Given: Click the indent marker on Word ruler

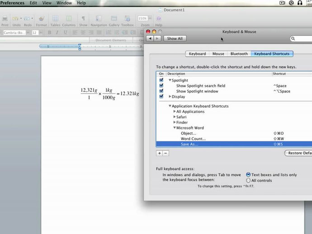Looking at the screenshot, I should tap(80, 47).
